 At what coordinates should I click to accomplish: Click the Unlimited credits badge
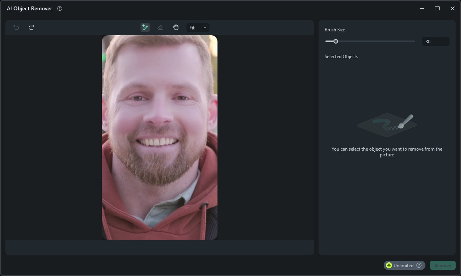click(x=404, y=265)
